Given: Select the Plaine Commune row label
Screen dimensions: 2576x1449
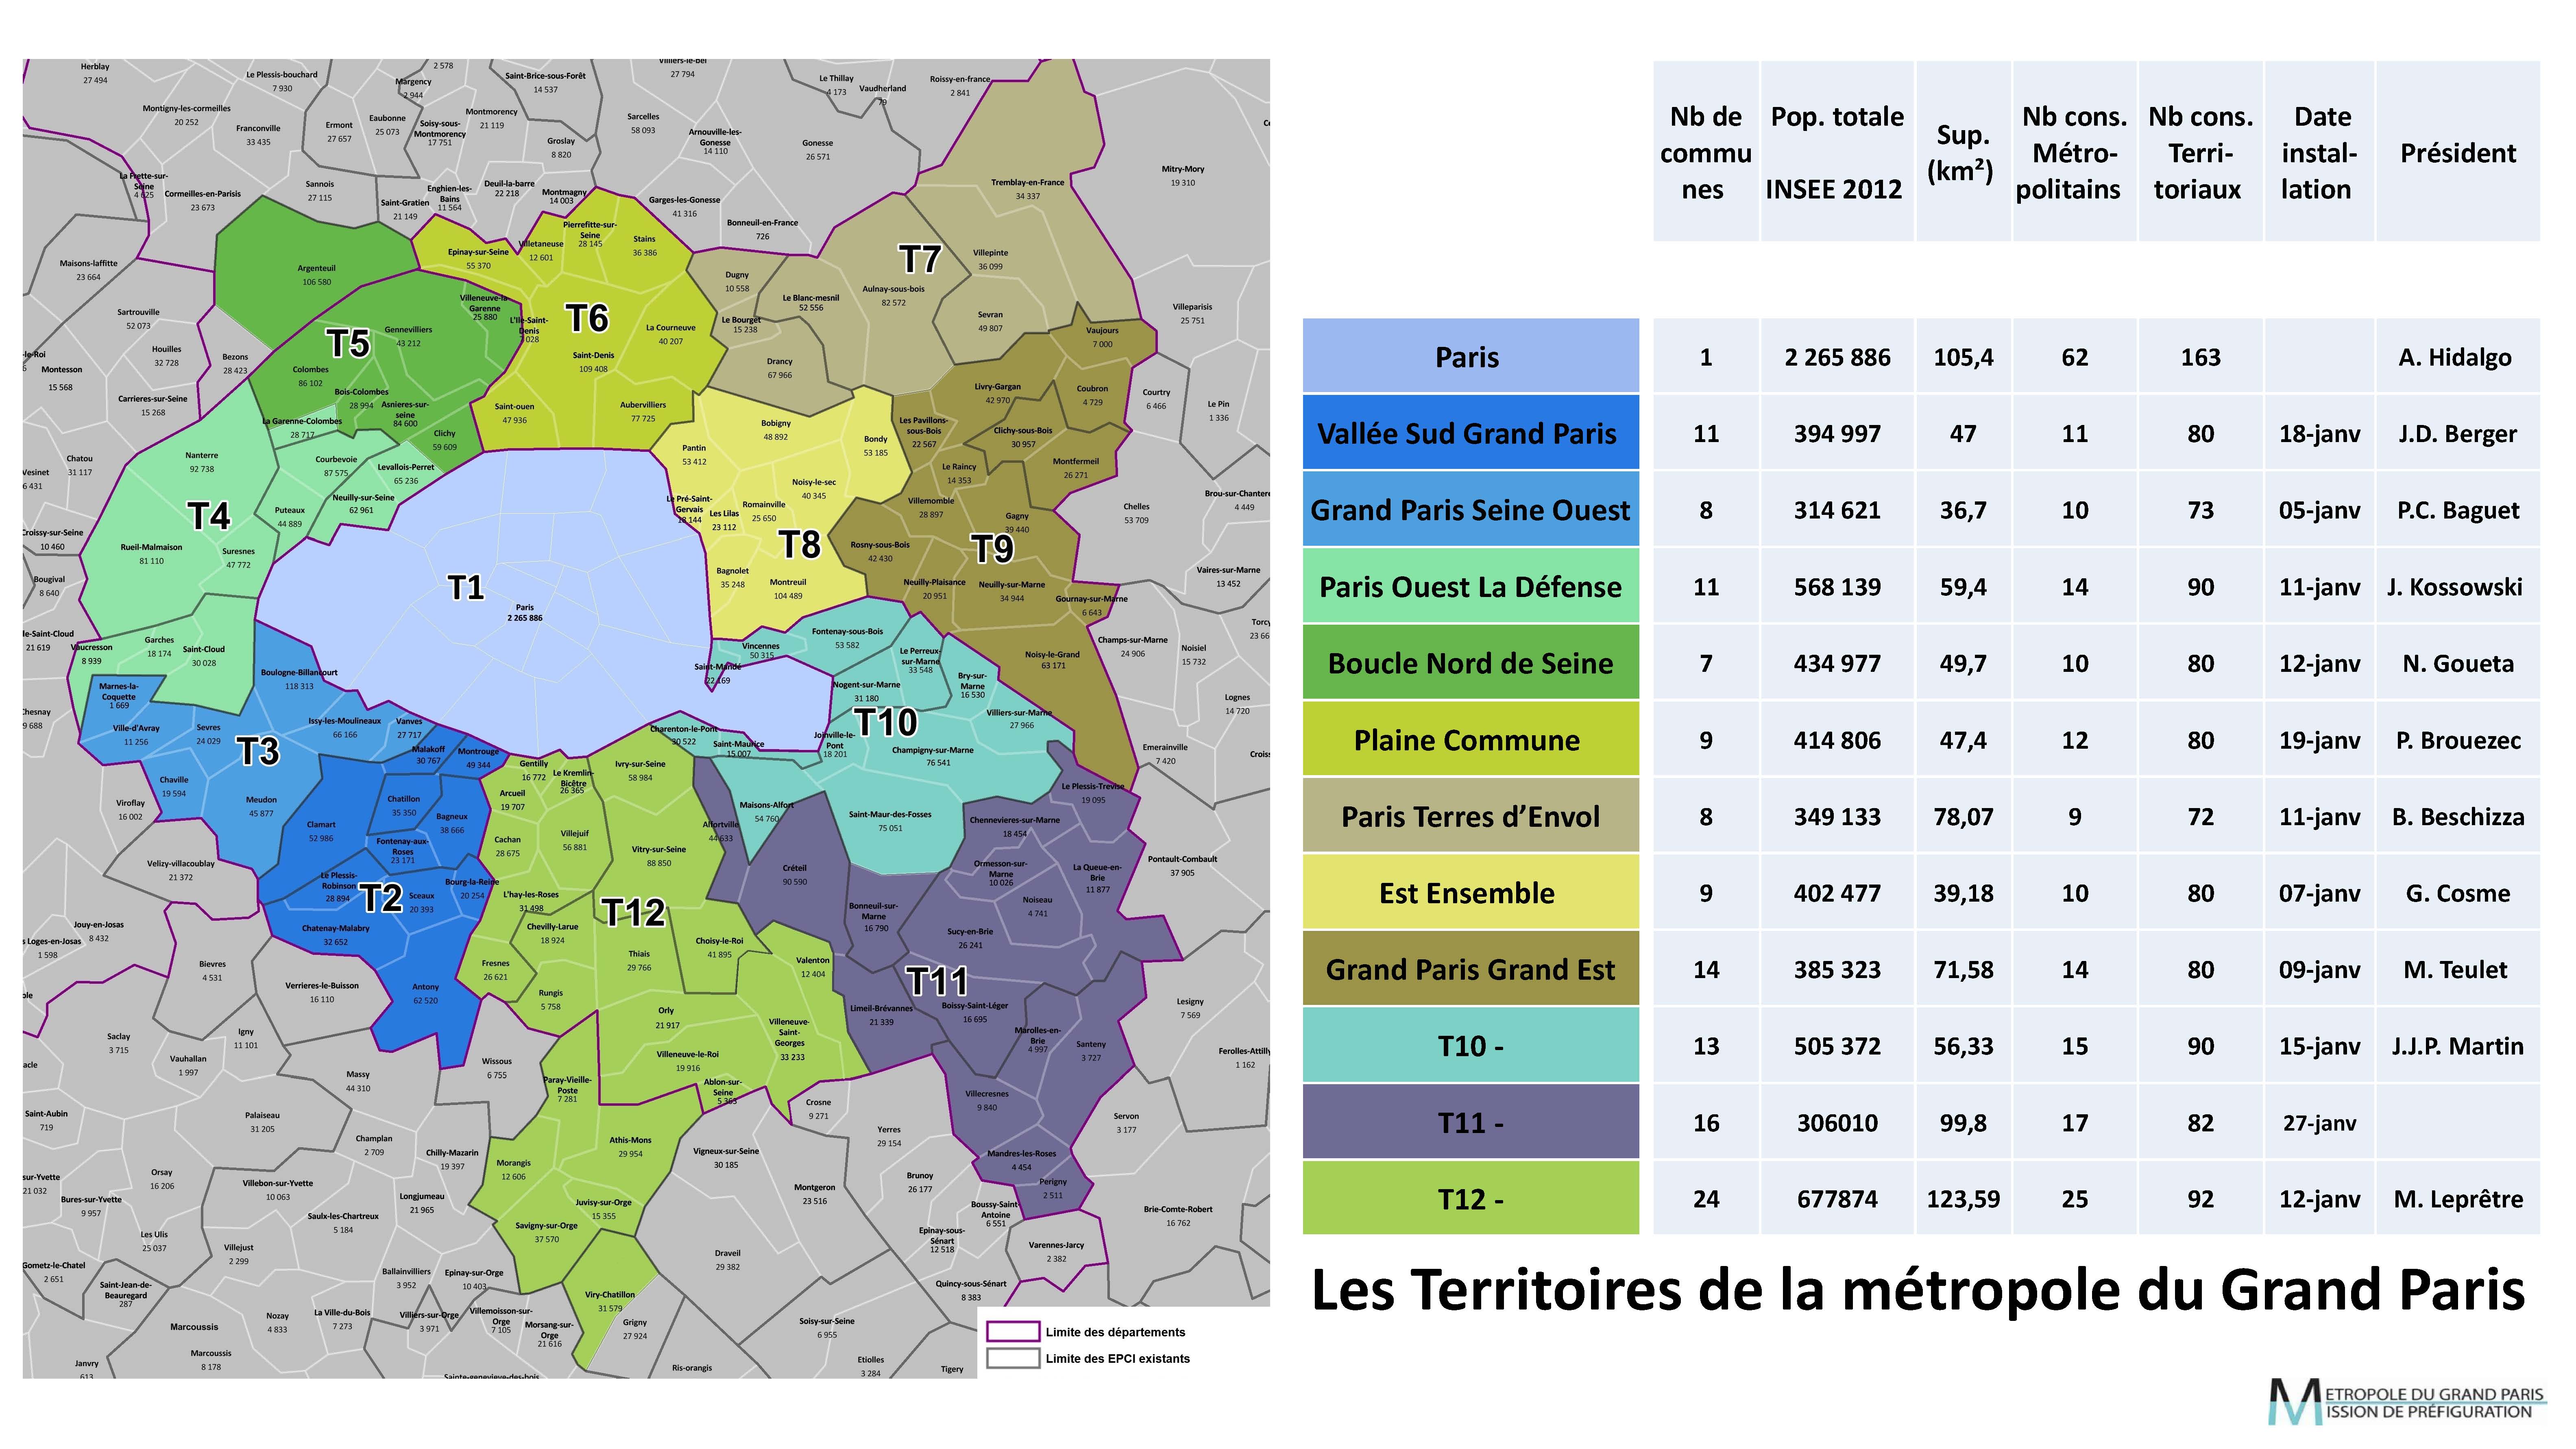Looking at the screenshot, I should point(1470,740).
